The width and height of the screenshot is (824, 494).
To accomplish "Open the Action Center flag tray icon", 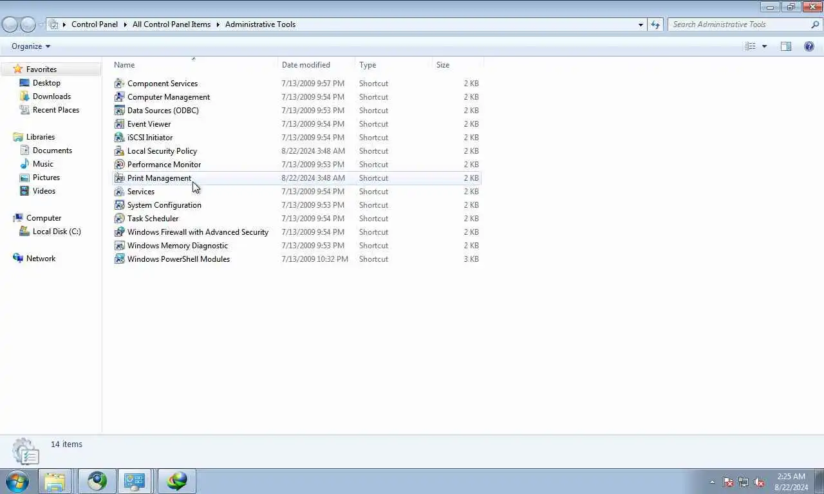I will click(728, 482).
